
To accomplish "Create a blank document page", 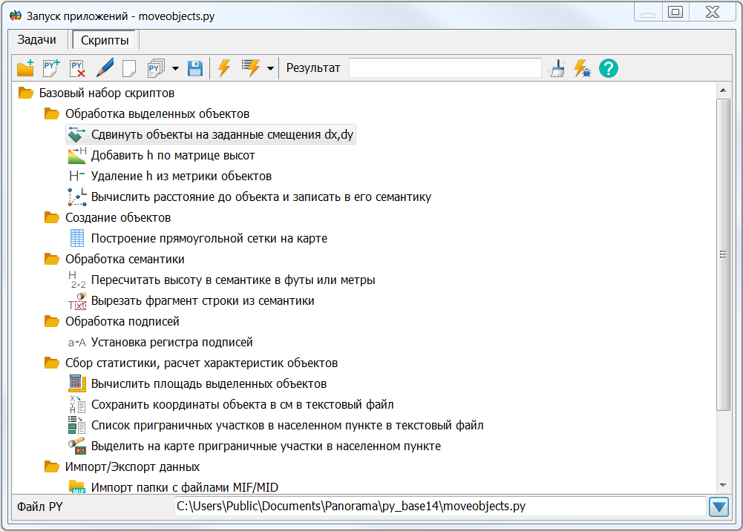I will [x=128, y=67].
